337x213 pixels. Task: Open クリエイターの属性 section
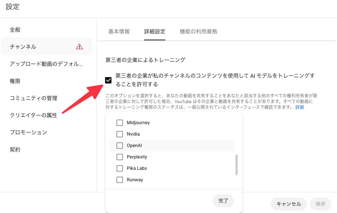point(47,115)
